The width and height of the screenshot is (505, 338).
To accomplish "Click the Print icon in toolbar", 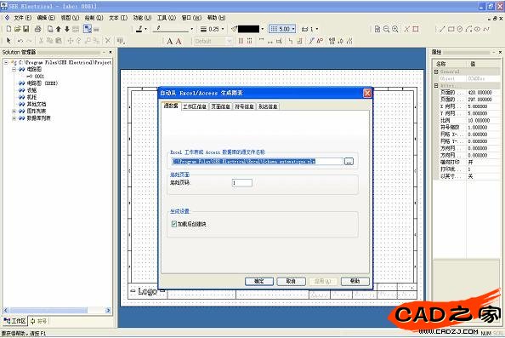I will pyautogui.click(x=37, y=29).
